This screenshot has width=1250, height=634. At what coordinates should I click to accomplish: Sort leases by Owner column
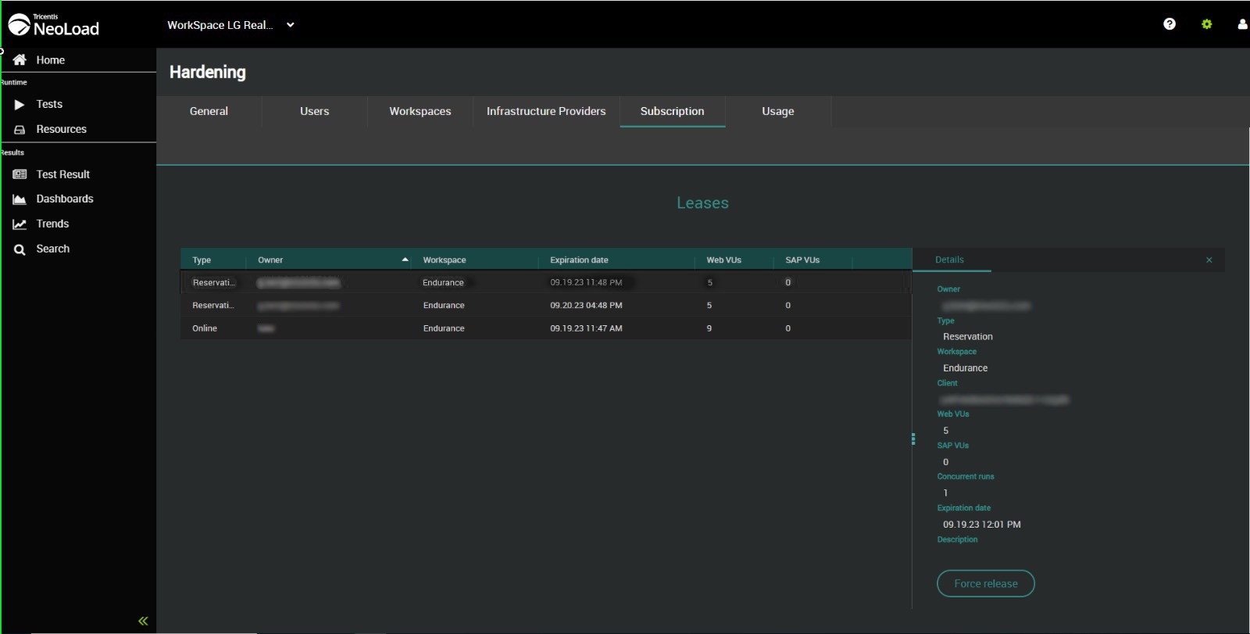coord(270,260)
